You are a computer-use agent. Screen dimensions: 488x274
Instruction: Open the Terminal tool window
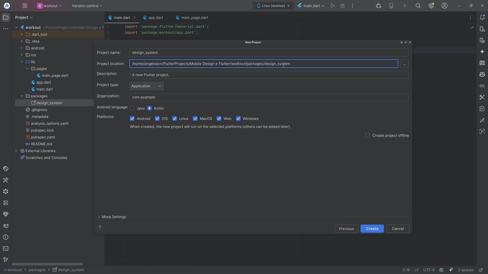tap(6, 248)
